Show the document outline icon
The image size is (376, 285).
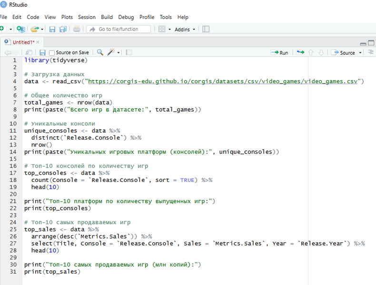[x=371, y=52]
